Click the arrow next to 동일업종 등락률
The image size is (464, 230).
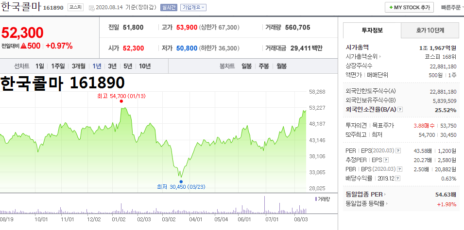387,204
